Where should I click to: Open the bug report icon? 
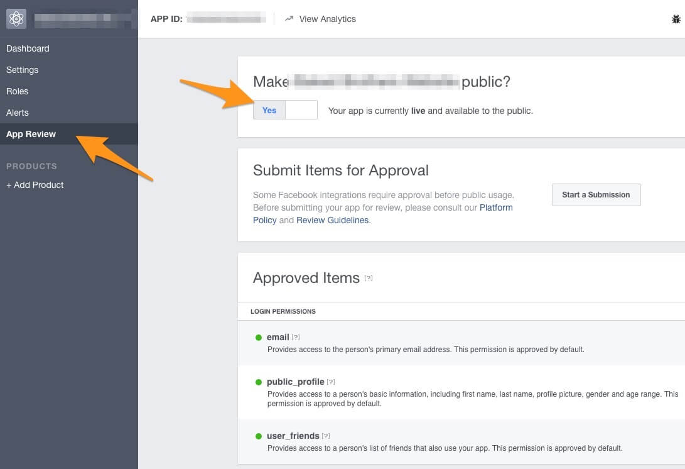676,19
